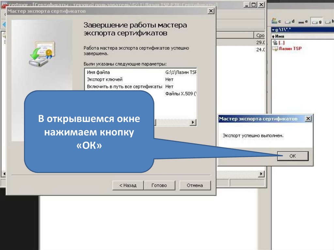Select the Имя файла parameter row
This screenshot has width=334, height=250.
141,72
